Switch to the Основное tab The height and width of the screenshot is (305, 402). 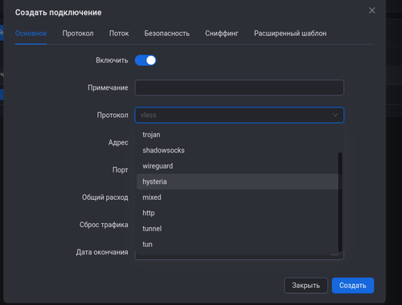(x=31, y=34)
